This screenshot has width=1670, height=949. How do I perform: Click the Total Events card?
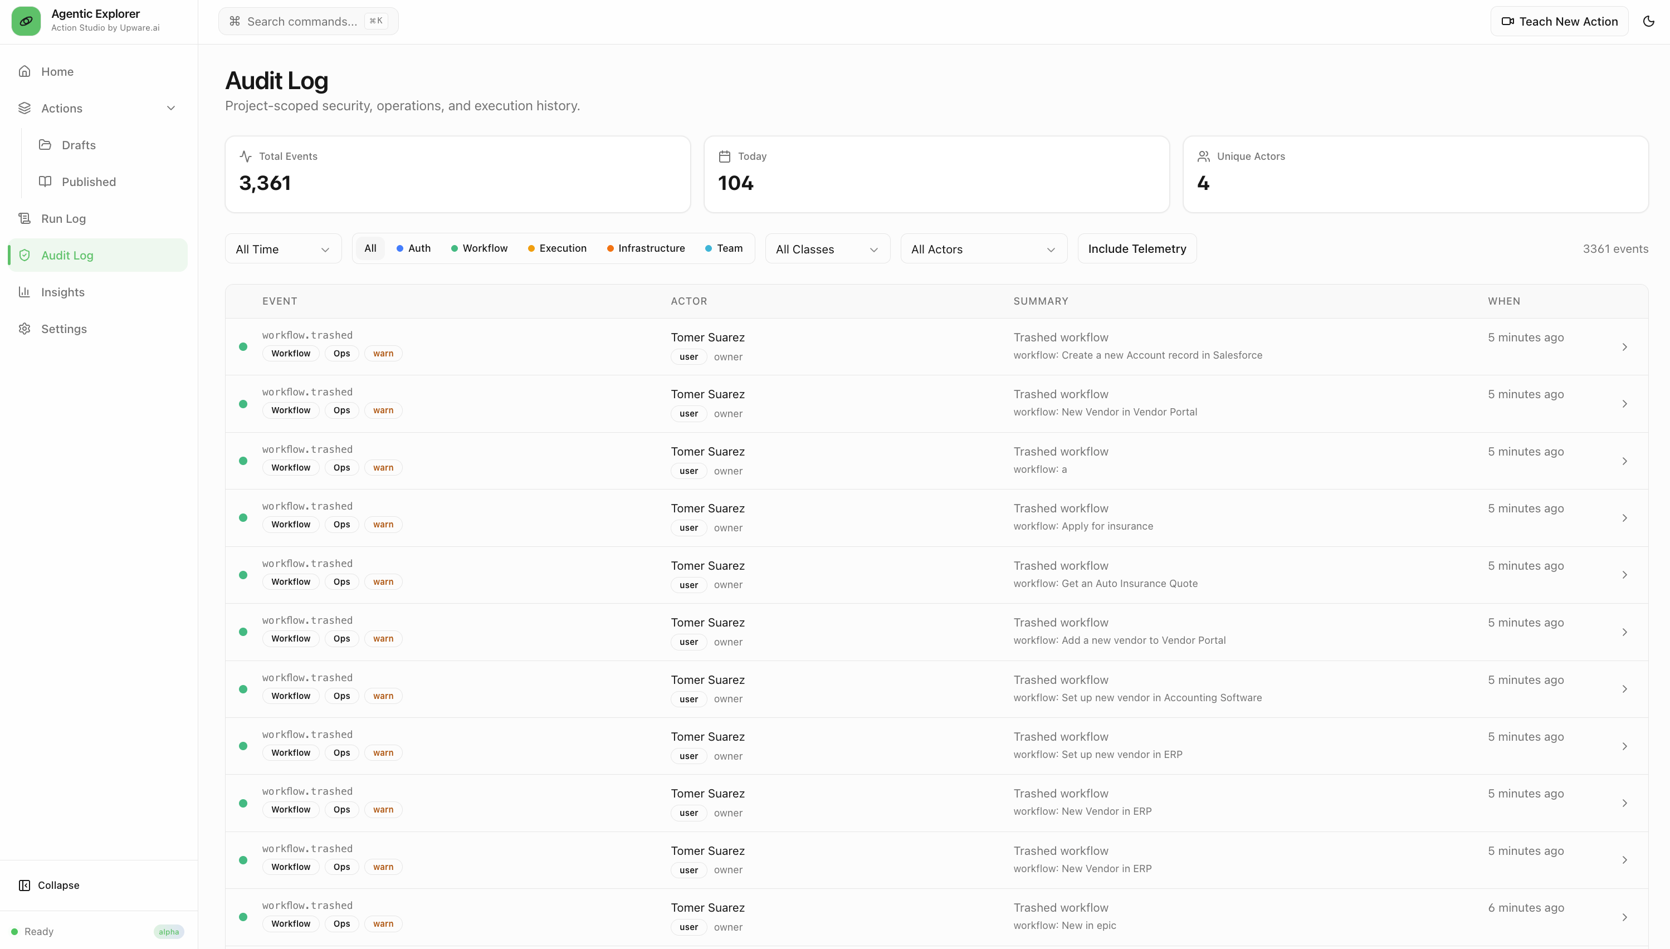(x=457, y=174)
